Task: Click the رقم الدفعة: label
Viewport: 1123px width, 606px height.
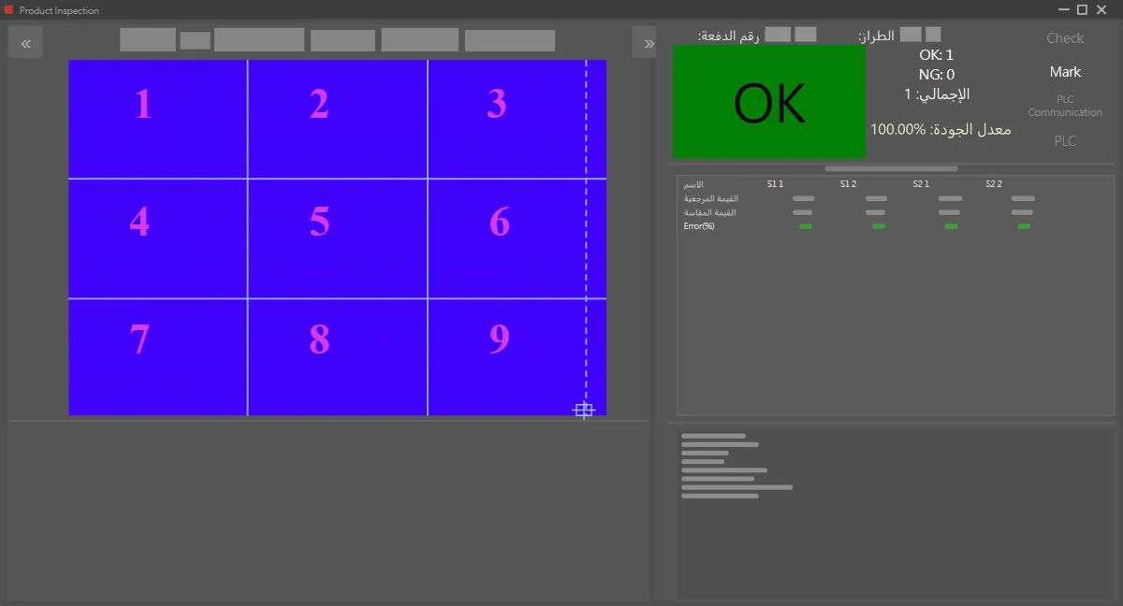Action: point(728,36)
